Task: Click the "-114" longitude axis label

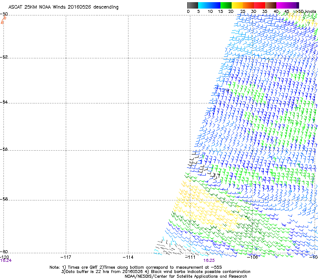Action: [x=128, y=257]
